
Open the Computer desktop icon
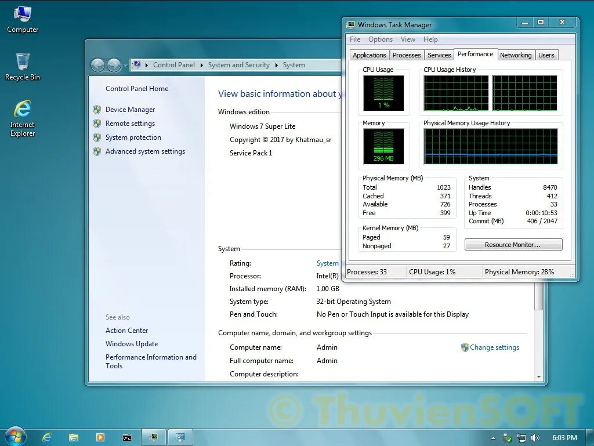pyautogui.click(x=23, y=20)
